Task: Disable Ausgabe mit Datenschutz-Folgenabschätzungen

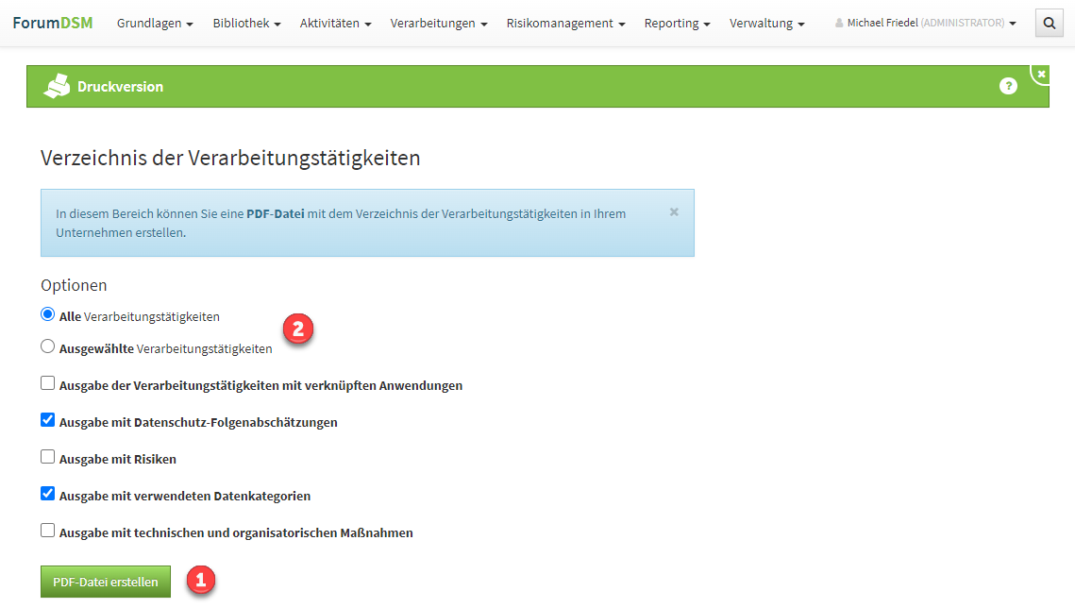Action: click(47, 419)
